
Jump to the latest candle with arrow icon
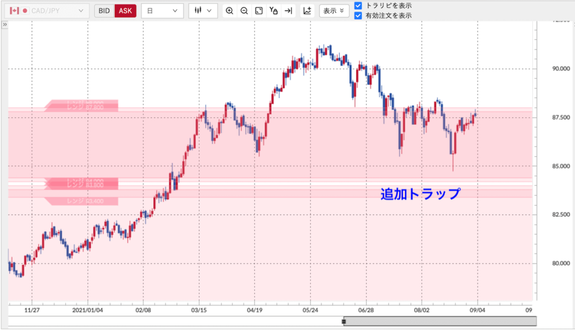[x=289, y=11]
